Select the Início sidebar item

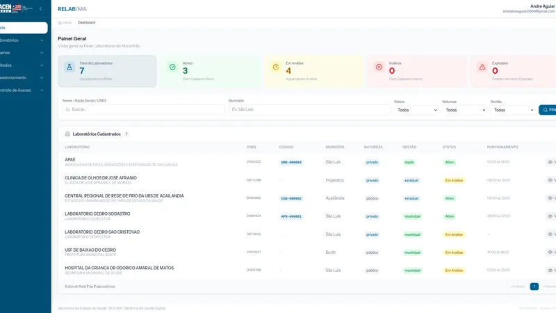tap(24, 28)
